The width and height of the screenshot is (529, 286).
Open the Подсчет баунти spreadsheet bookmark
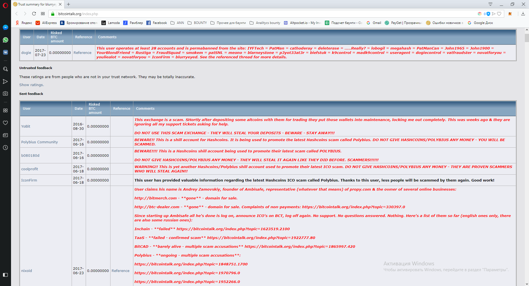(x=344, y=23)
